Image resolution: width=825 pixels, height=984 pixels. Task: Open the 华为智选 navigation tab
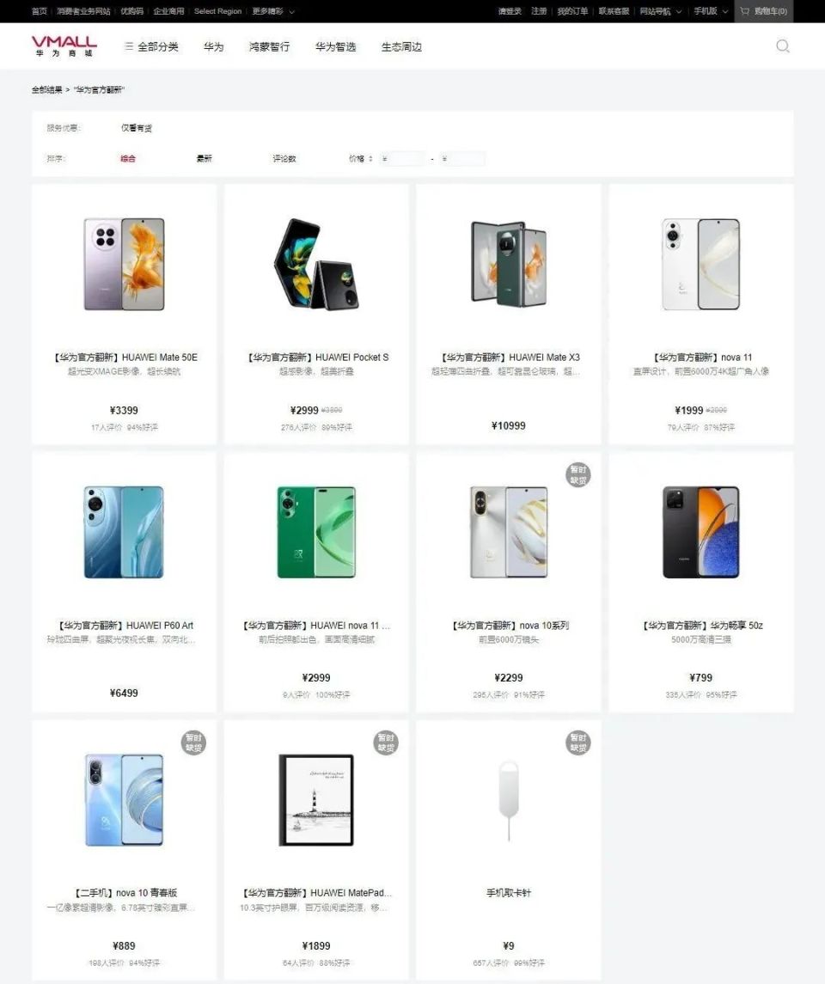[336, 46]
